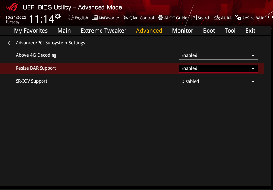Go back using the left arrow icon
Viewport: 273px width, 190px height.
10,43
